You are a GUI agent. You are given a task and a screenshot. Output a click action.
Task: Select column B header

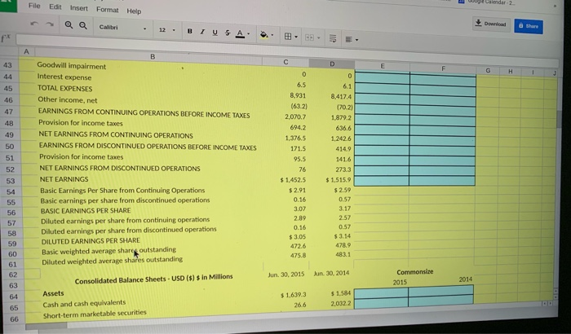click(153, 56)
